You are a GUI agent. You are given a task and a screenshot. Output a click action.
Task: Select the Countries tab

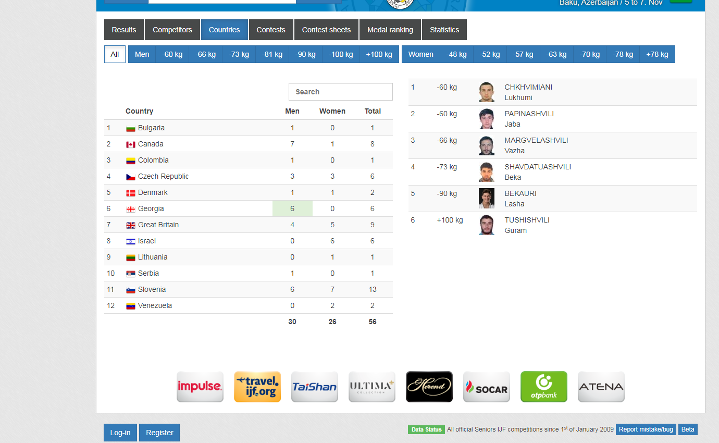tap(225, 30)
